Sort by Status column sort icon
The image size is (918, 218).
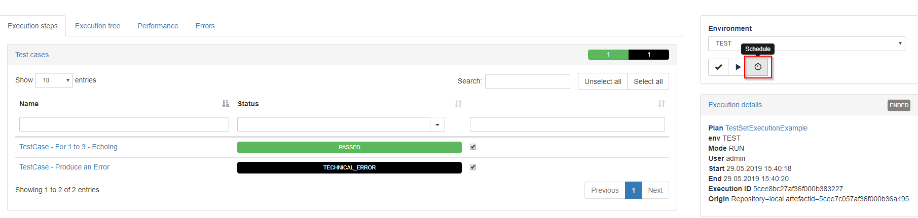[x=458, y=104]
